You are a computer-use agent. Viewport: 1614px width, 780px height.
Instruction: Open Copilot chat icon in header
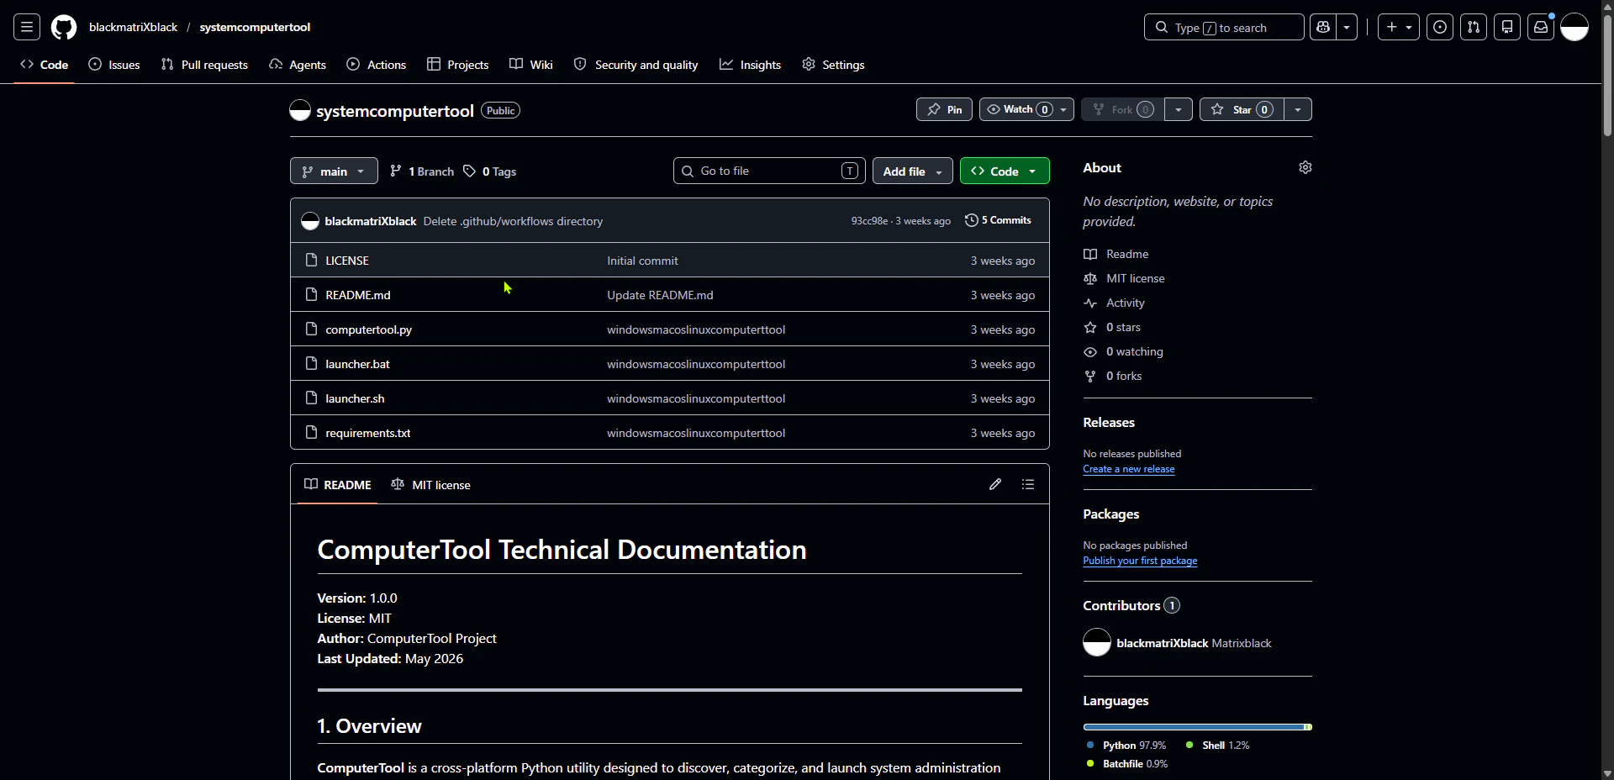click(x=1323, y=27)
